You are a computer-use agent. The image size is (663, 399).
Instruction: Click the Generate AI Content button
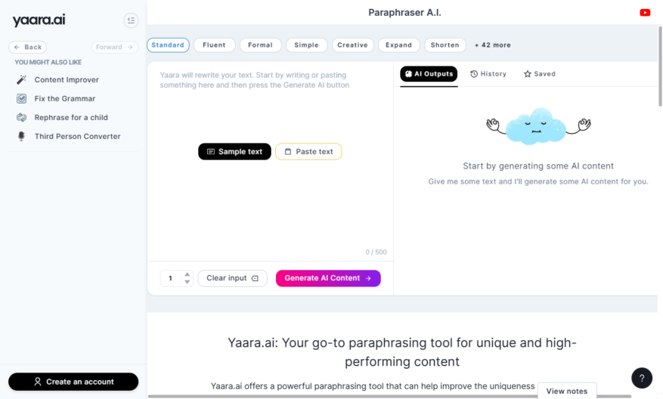(x=328, y=278)
